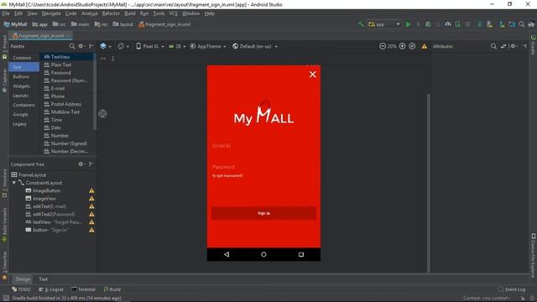This screenshot has width=537, height=302.
Task: Open the Tools menu
Action: pyautogui.click(x=159, y=13)
